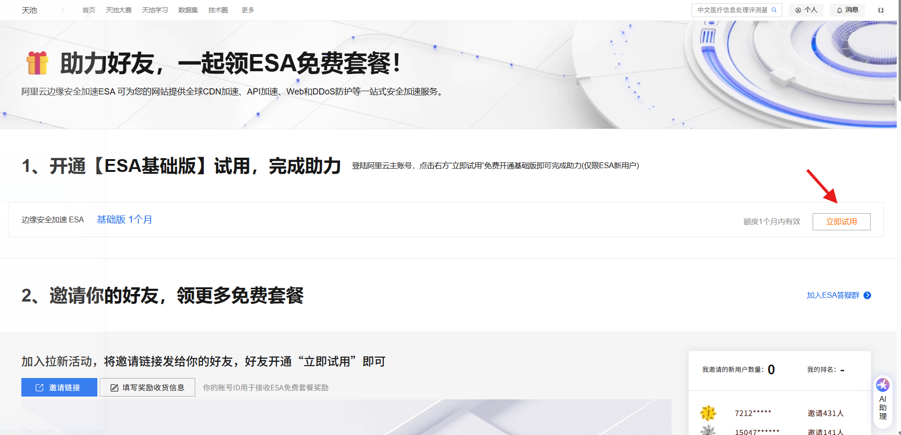
Task: Click the 边缘安全加速 ESA label
Action: (x=53, y=219)
